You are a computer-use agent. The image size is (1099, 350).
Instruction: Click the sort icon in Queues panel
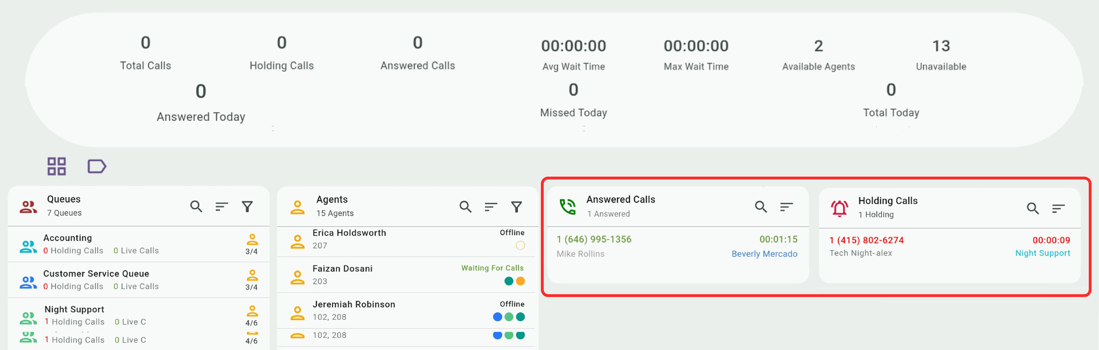click(x=222, y=206)
